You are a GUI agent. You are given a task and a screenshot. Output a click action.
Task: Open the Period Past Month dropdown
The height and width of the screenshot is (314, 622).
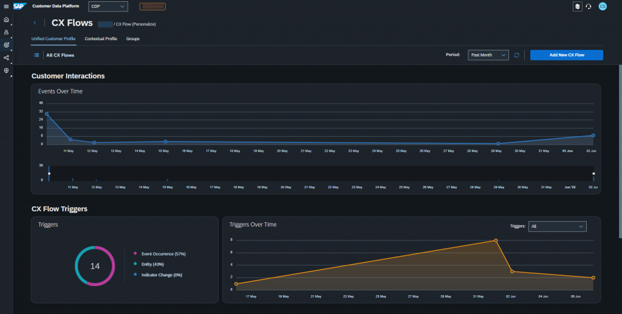pyautogui.click(x=488, y=55)
